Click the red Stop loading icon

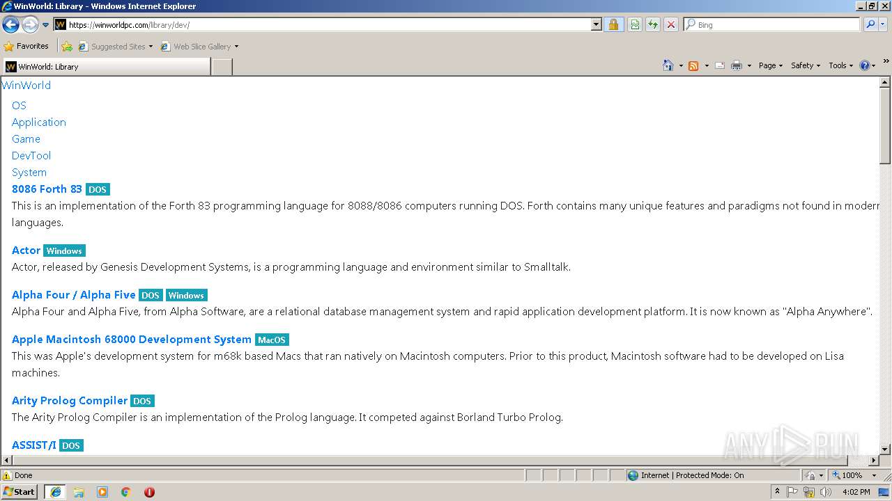pyautogui.click(x=671, y=24)
